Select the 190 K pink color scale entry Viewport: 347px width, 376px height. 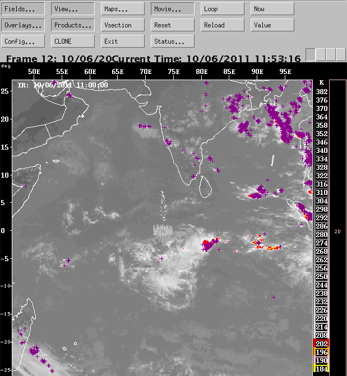point(322,361)
